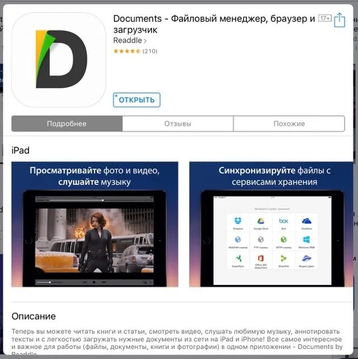358x359 pixels.
Task: Click the Яндекс.Диск icon in screenshot
Action: [307, 259]
